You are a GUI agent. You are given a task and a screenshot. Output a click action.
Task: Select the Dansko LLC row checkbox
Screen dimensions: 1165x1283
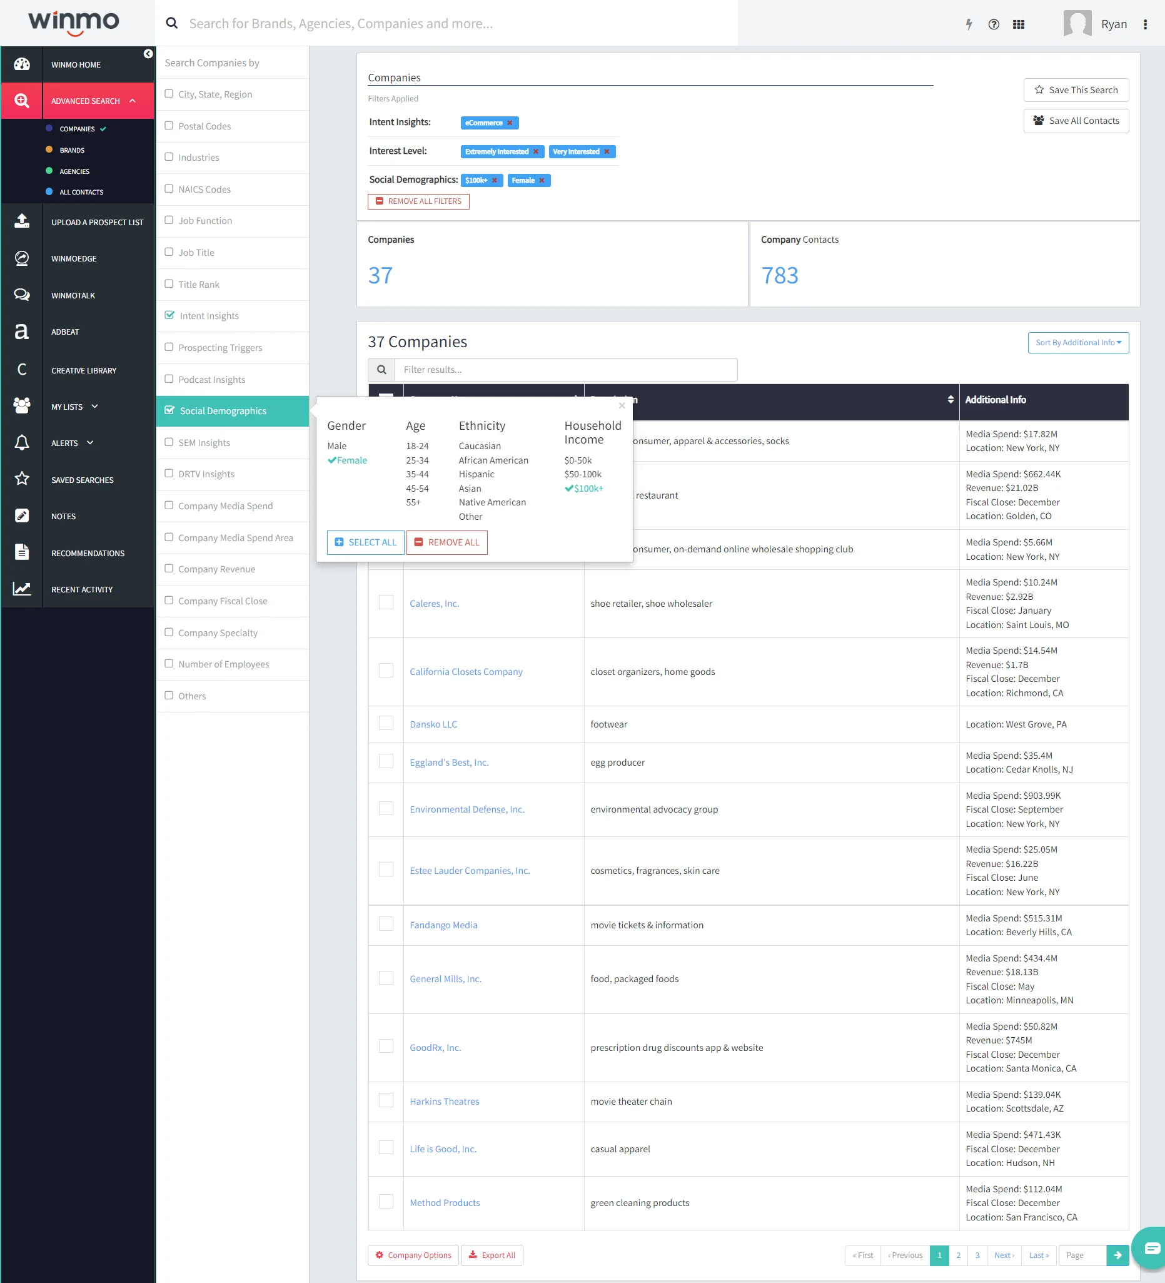point(386,724)
